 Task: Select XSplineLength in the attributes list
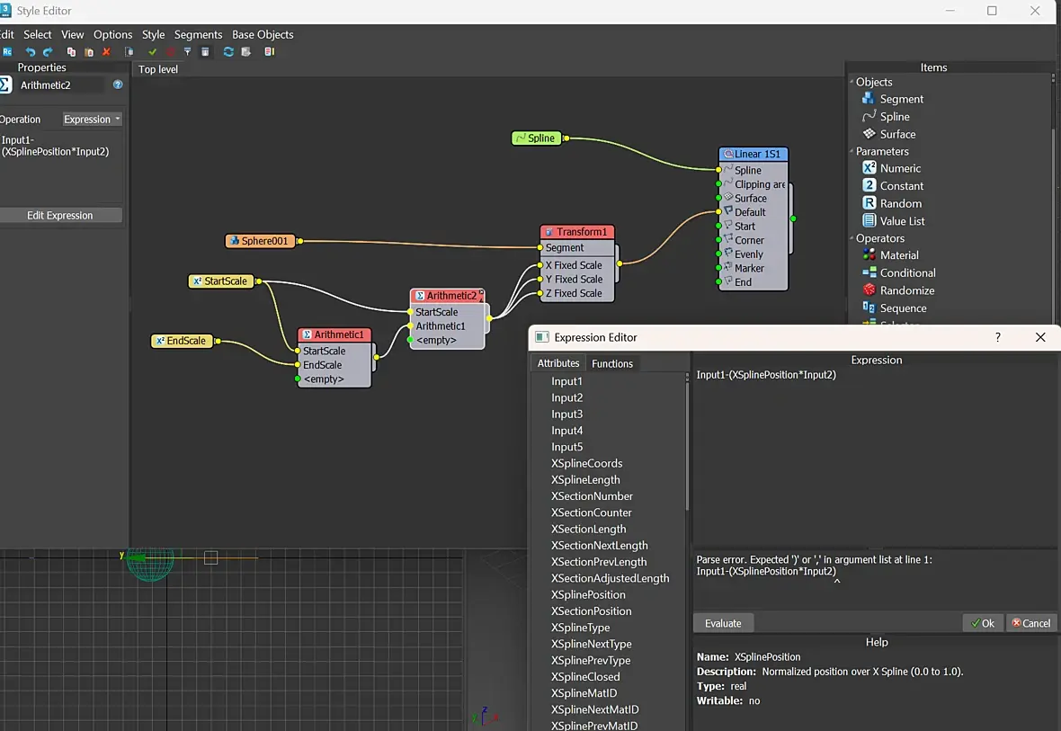pos(585,480)
